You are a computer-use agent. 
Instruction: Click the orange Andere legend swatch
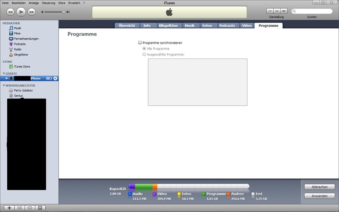point(228,194)
